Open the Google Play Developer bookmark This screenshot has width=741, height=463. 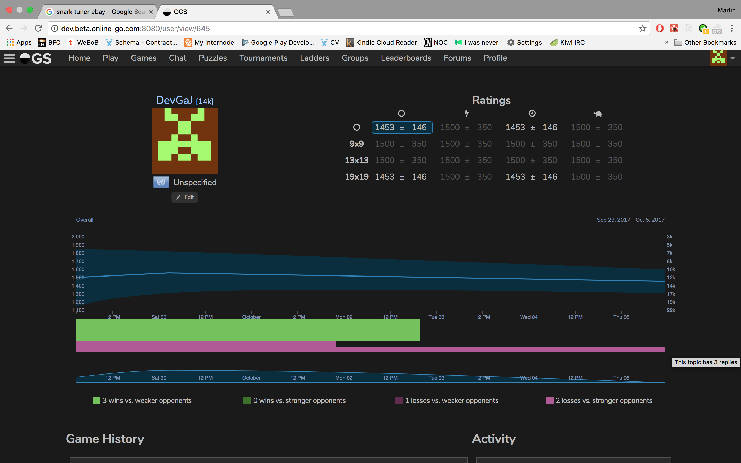(x=278, y=42)
